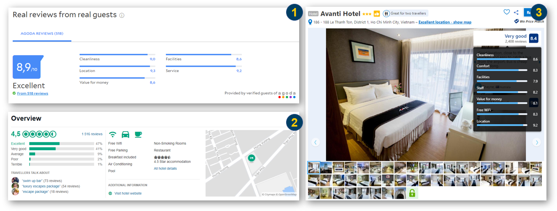The image size is (557, 211).
Task: Click the share icon near hotel title
Action: (x=516, y=13)
